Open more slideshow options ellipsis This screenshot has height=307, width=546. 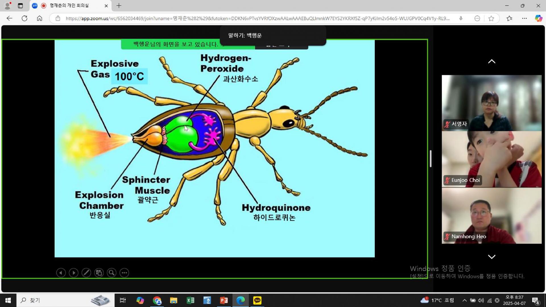pyautogui.click(x=124, y=273)
